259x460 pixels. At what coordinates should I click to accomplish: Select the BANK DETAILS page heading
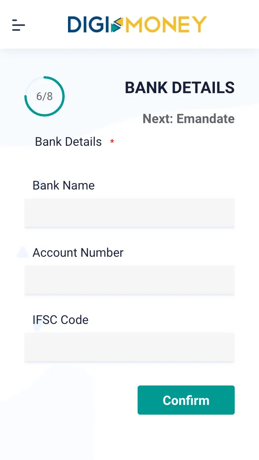(180, 87)
